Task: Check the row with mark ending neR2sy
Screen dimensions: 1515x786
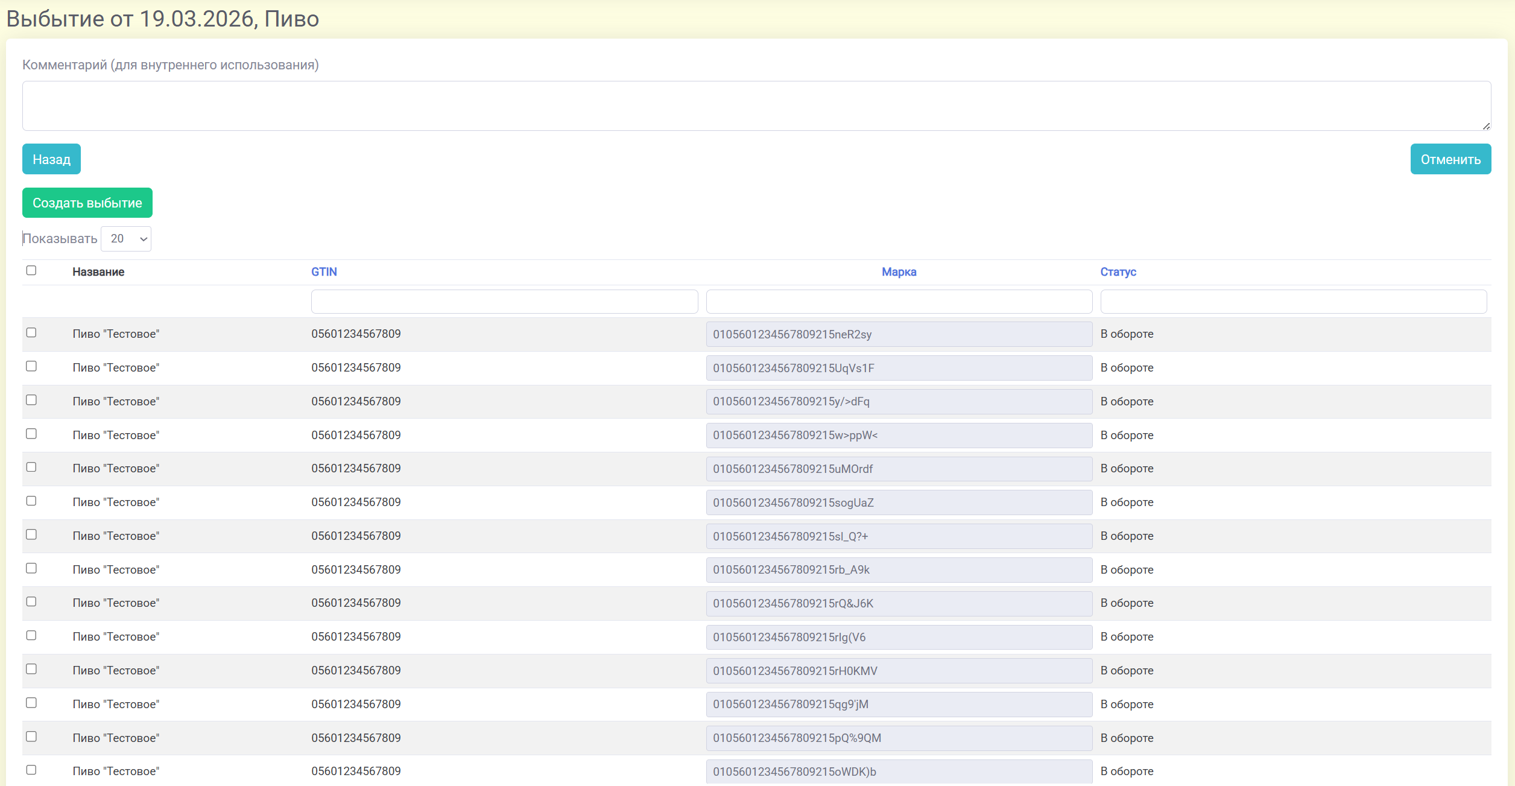Action: point(31,333)
